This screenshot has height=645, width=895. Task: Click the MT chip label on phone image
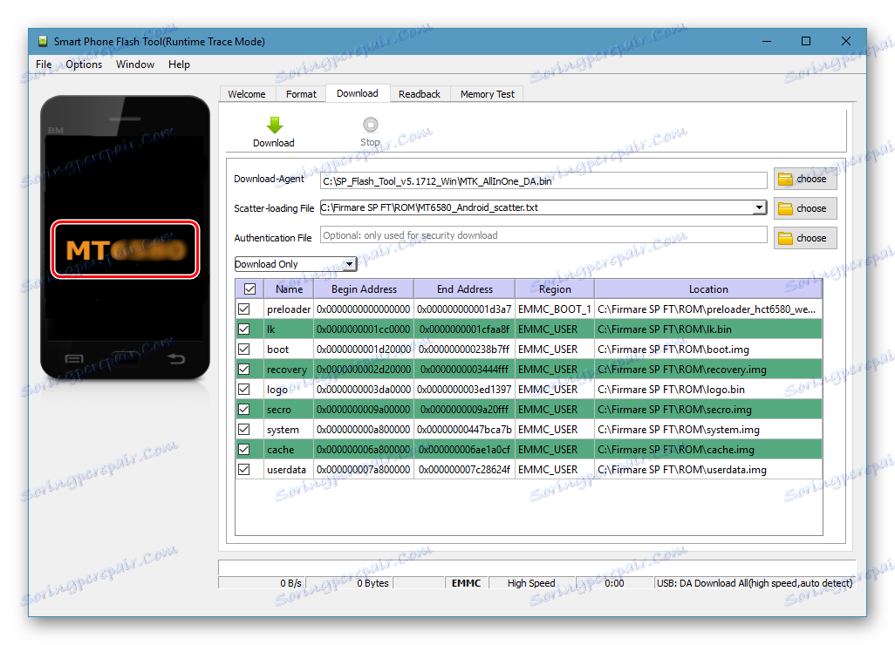click(125, 250)
